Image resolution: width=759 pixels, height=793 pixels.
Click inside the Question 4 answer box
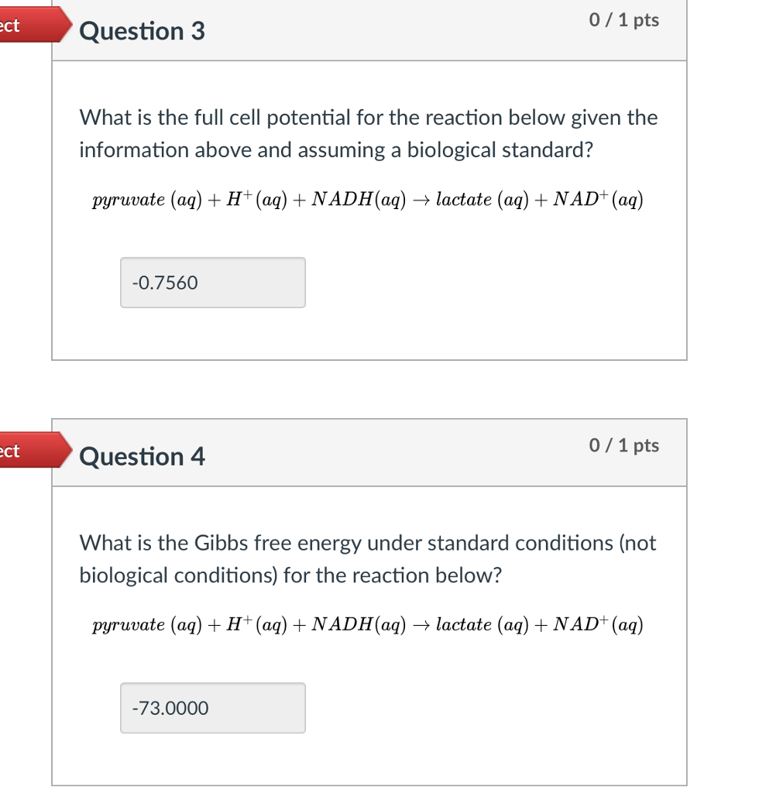point(212,707)
